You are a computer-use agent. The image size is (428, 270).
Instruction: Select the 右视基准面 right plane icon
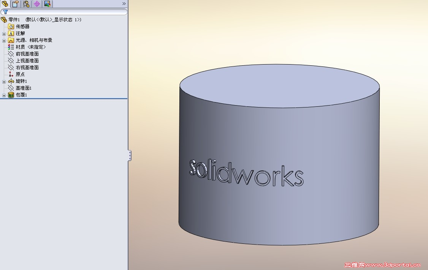pyautogui.click(x=11, y=67)
